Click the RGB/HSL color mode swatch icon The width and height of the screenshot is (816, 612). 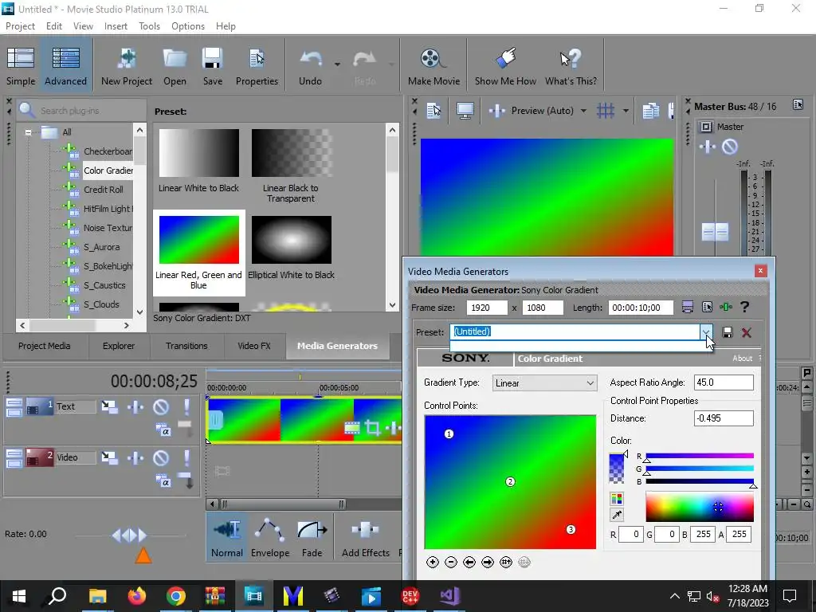click(x=617, y=499)
